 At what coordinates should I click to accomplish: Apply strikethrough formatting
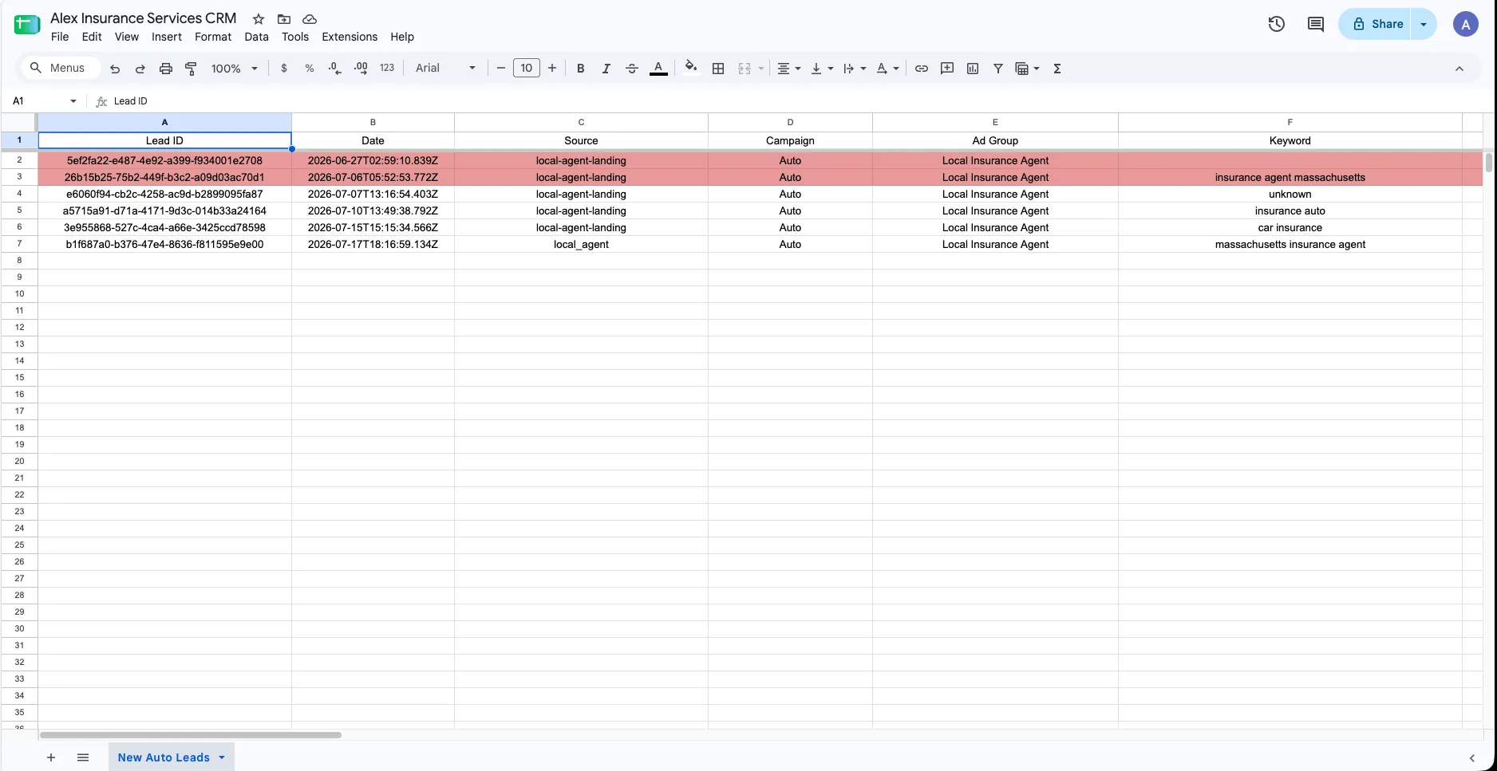(x=632, y=69)
